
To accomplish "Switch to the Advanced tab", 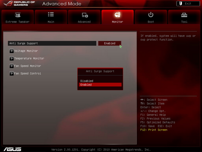I will pyautogui.click(x=84, y=17).
